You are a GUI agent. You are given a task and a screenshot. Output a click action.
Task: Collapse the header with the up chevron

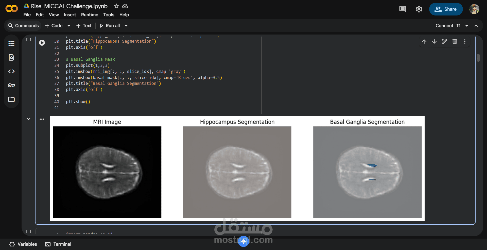(476, 26)
